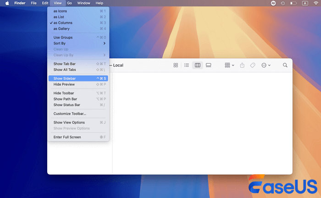The height and width of the screenshot is (198, 321).
Task: Click the icon view button in Finder toolbar
Action: (x=176, y=66)
